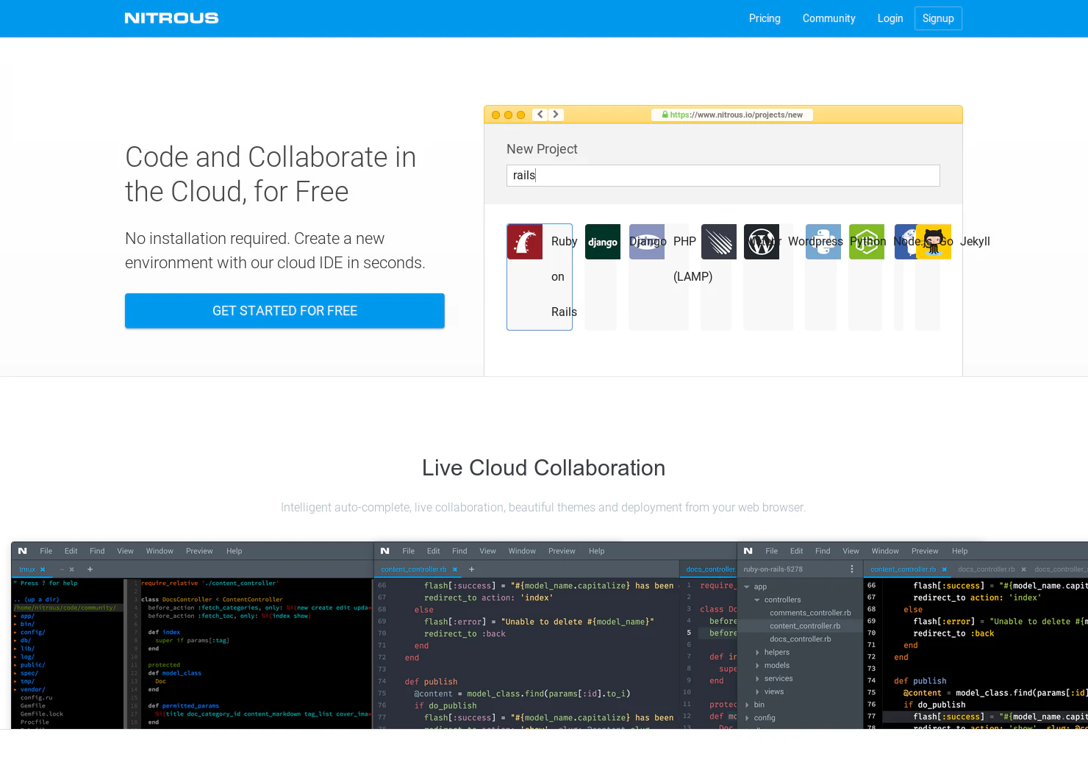Collapse the app folder
This screenshot has height=762, width=1088.
pyautogui.click(x=747, y=587)
